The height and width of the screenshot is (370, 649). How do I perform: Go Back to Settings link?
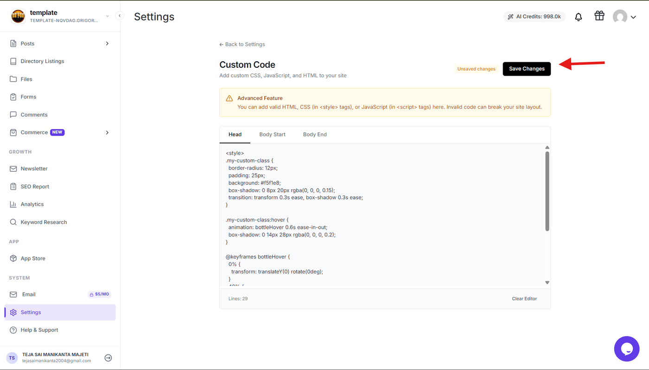pyautogui.click(x=242, y=45)
